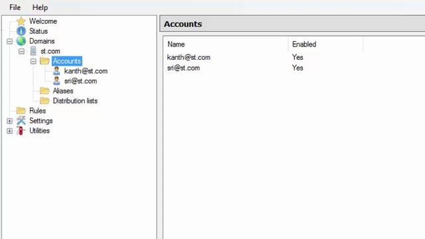Click the Welcome star icon
This screenshot has width=425, height=239.
pyautogui.click(x=21, y=21)
